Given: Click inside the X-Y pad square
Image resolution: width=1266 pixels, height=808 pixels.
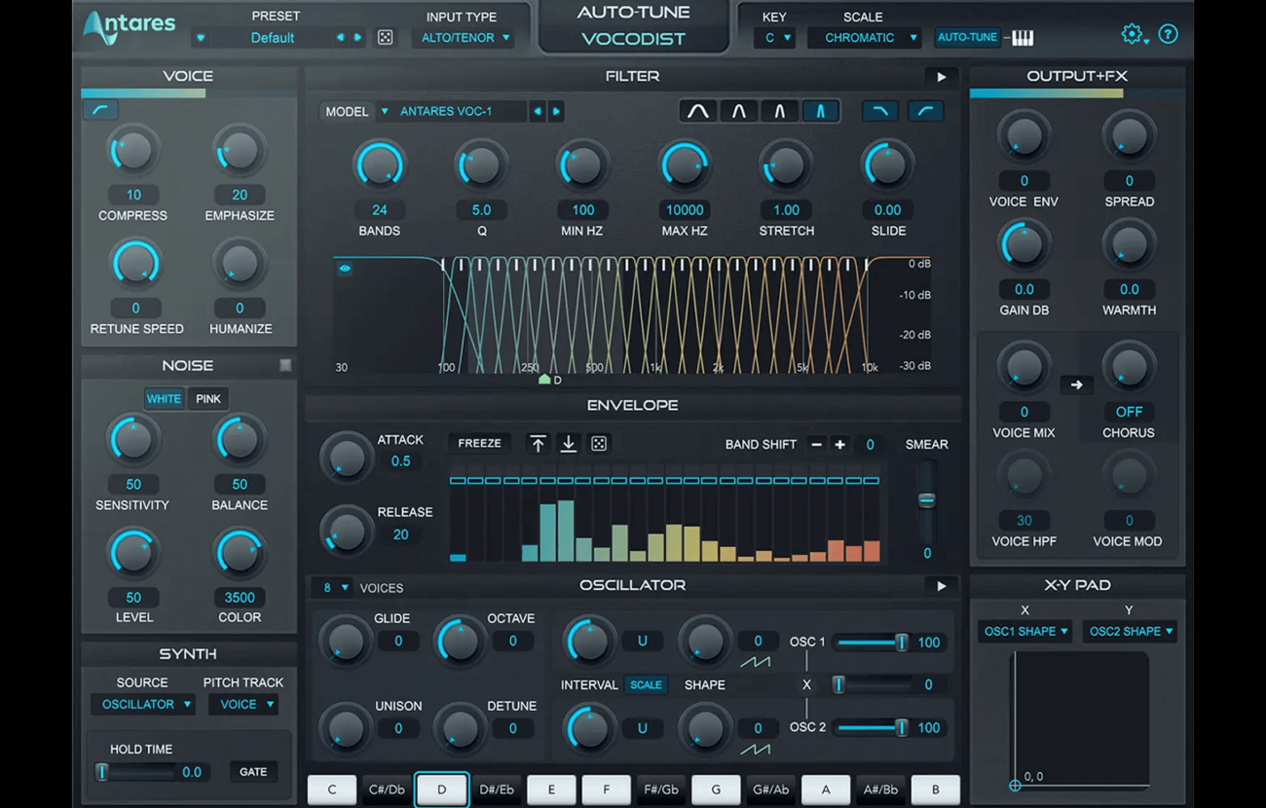Looking at the screenshot, I should [1081, 718].
